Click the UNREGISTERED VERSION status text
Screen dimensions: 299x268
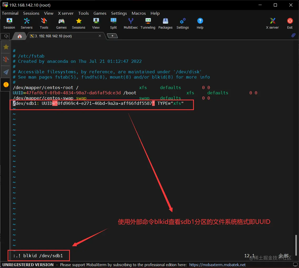[x=28, y=265]
